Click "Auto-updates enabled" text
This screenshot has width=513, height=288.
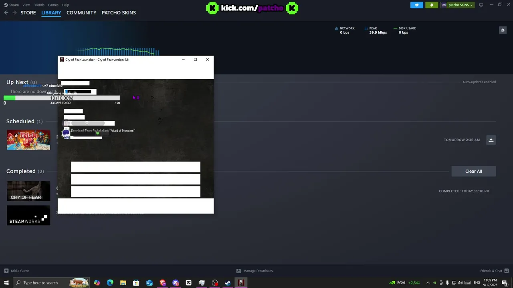[479, 82]
